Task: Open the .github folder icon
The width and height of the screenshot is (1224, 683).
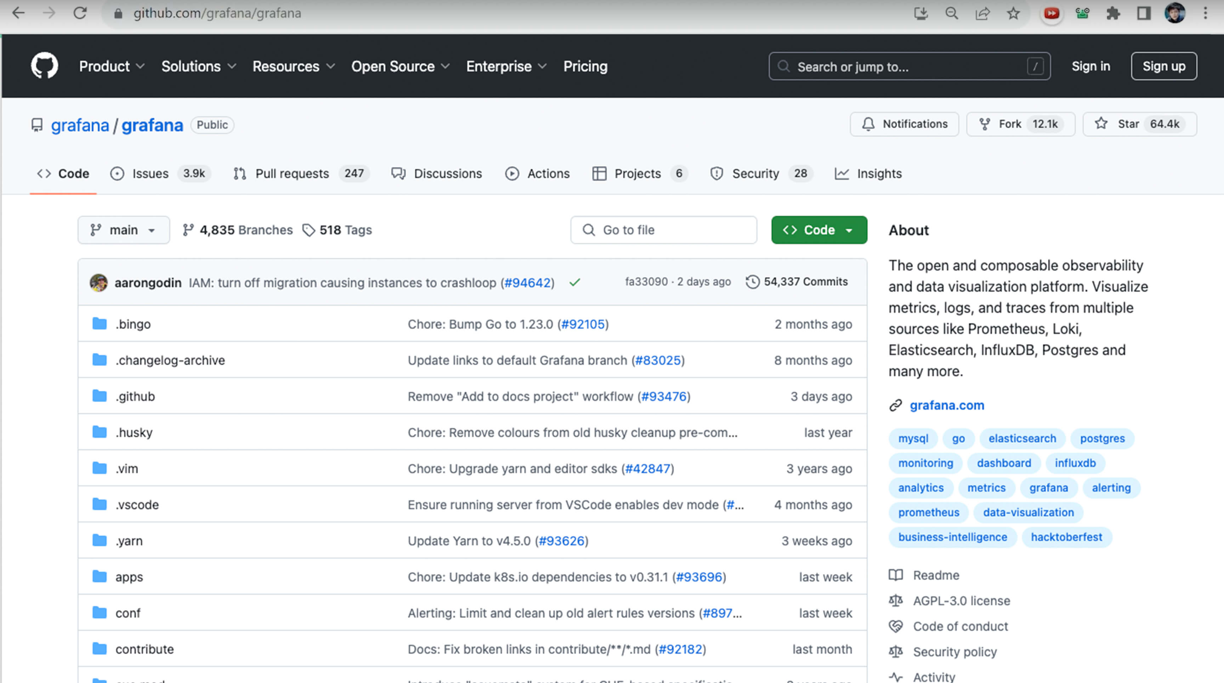Action: tap(99, 396)
